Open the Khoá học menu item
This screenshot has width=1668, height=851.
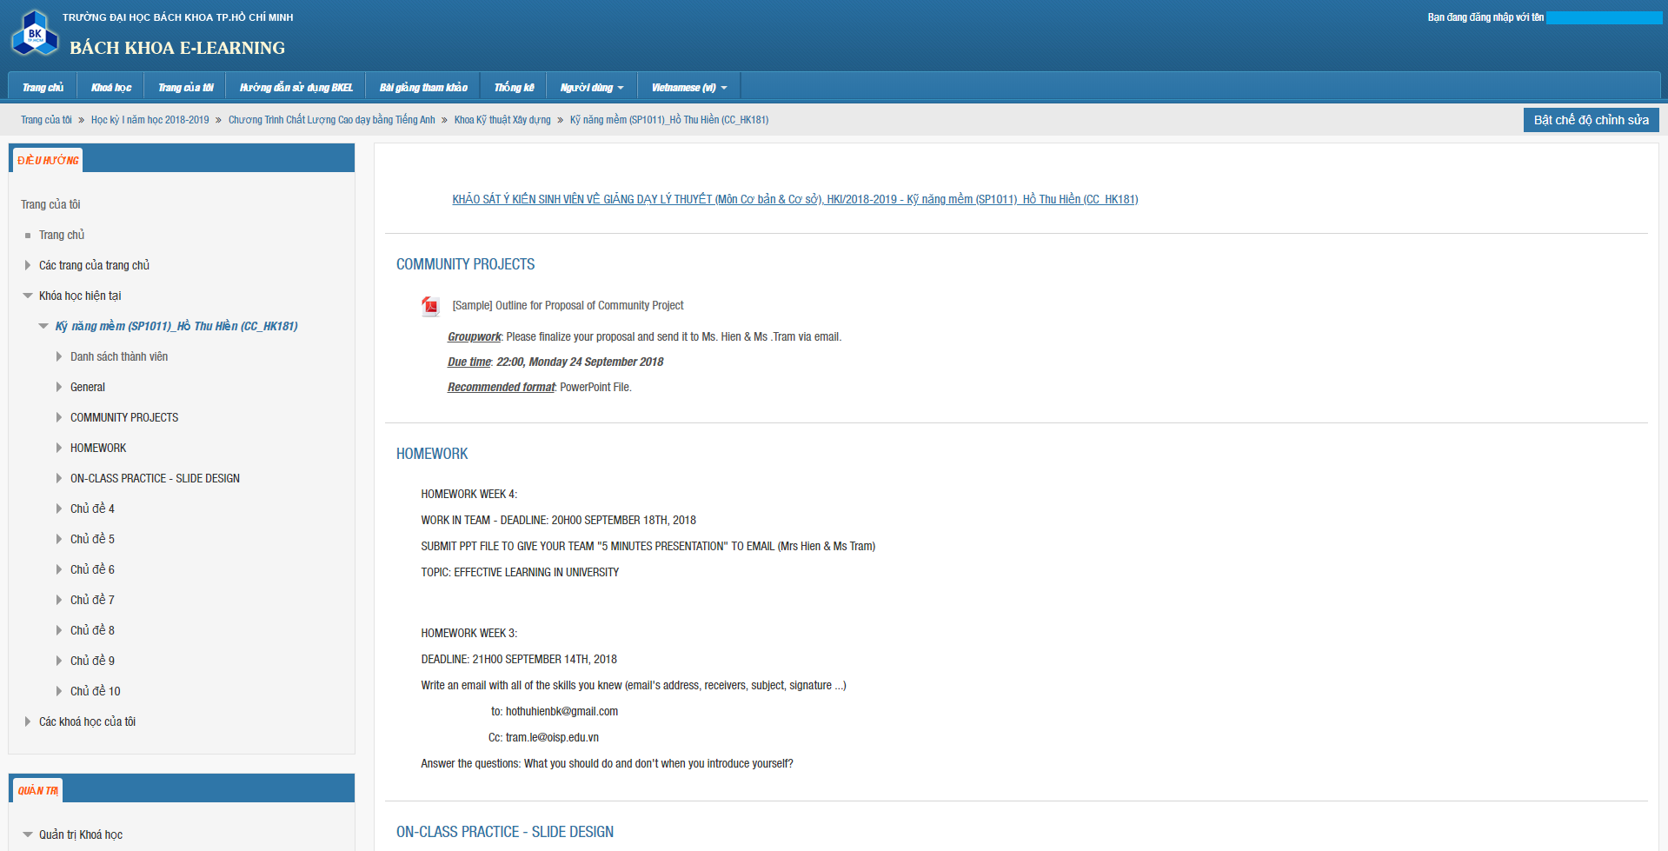coord(111,88)
